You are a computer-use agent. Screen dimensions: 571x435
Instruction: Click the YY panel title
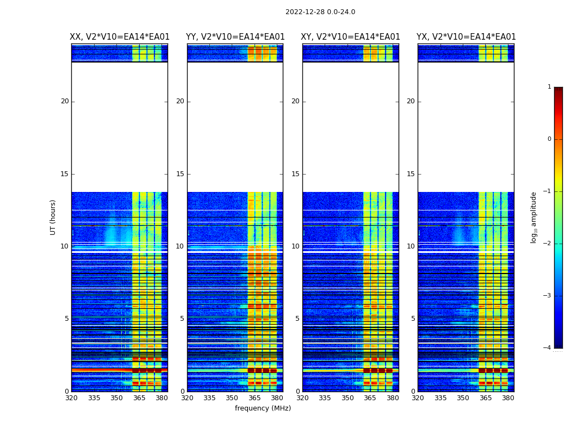tap(235, 37)
